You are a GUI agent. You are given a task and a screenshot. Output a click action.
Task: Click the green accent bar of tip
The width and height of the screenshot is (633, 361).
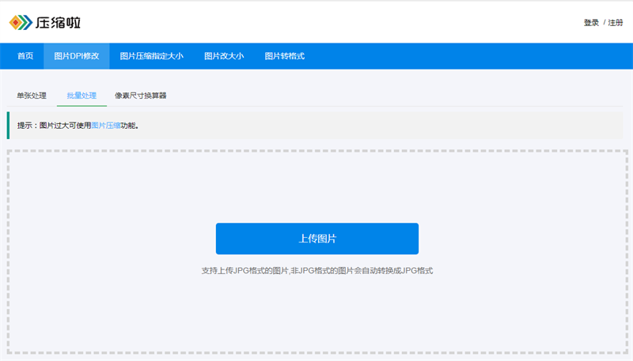8,126
